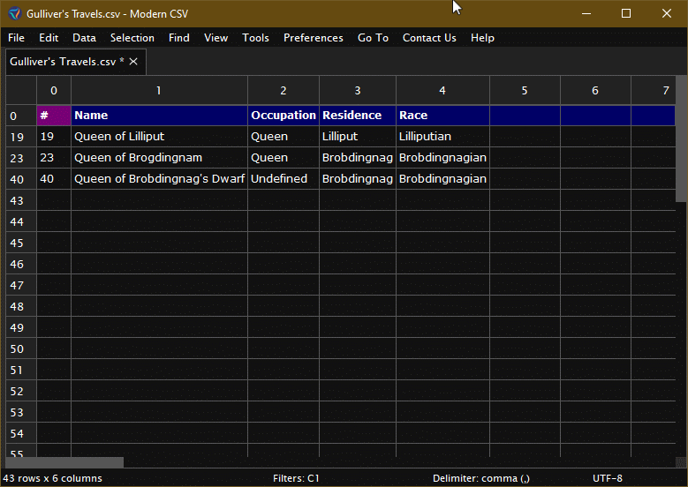Screen dimensions: 688x487
Task: Select row header 0
Action: pos(21,116)
